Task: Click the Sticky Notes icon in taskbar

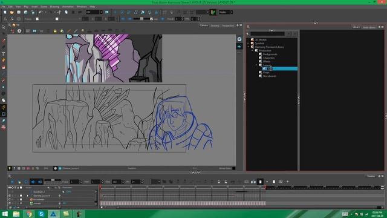Action: pos(66,214)
